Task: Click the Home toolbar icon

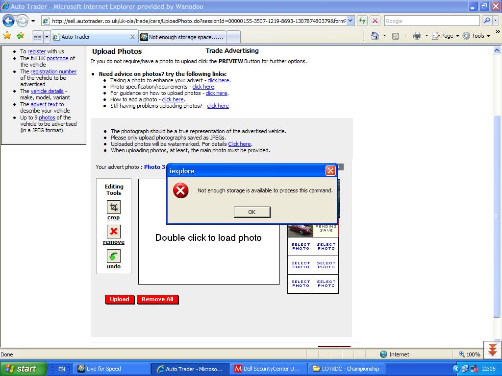Action: click(375, 36)
